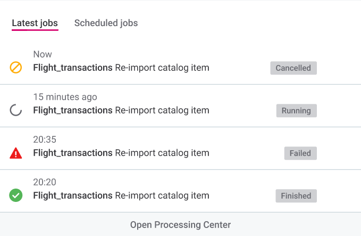Click the Cancelled status badge
361x236 pixels.
tap(293, 68)
